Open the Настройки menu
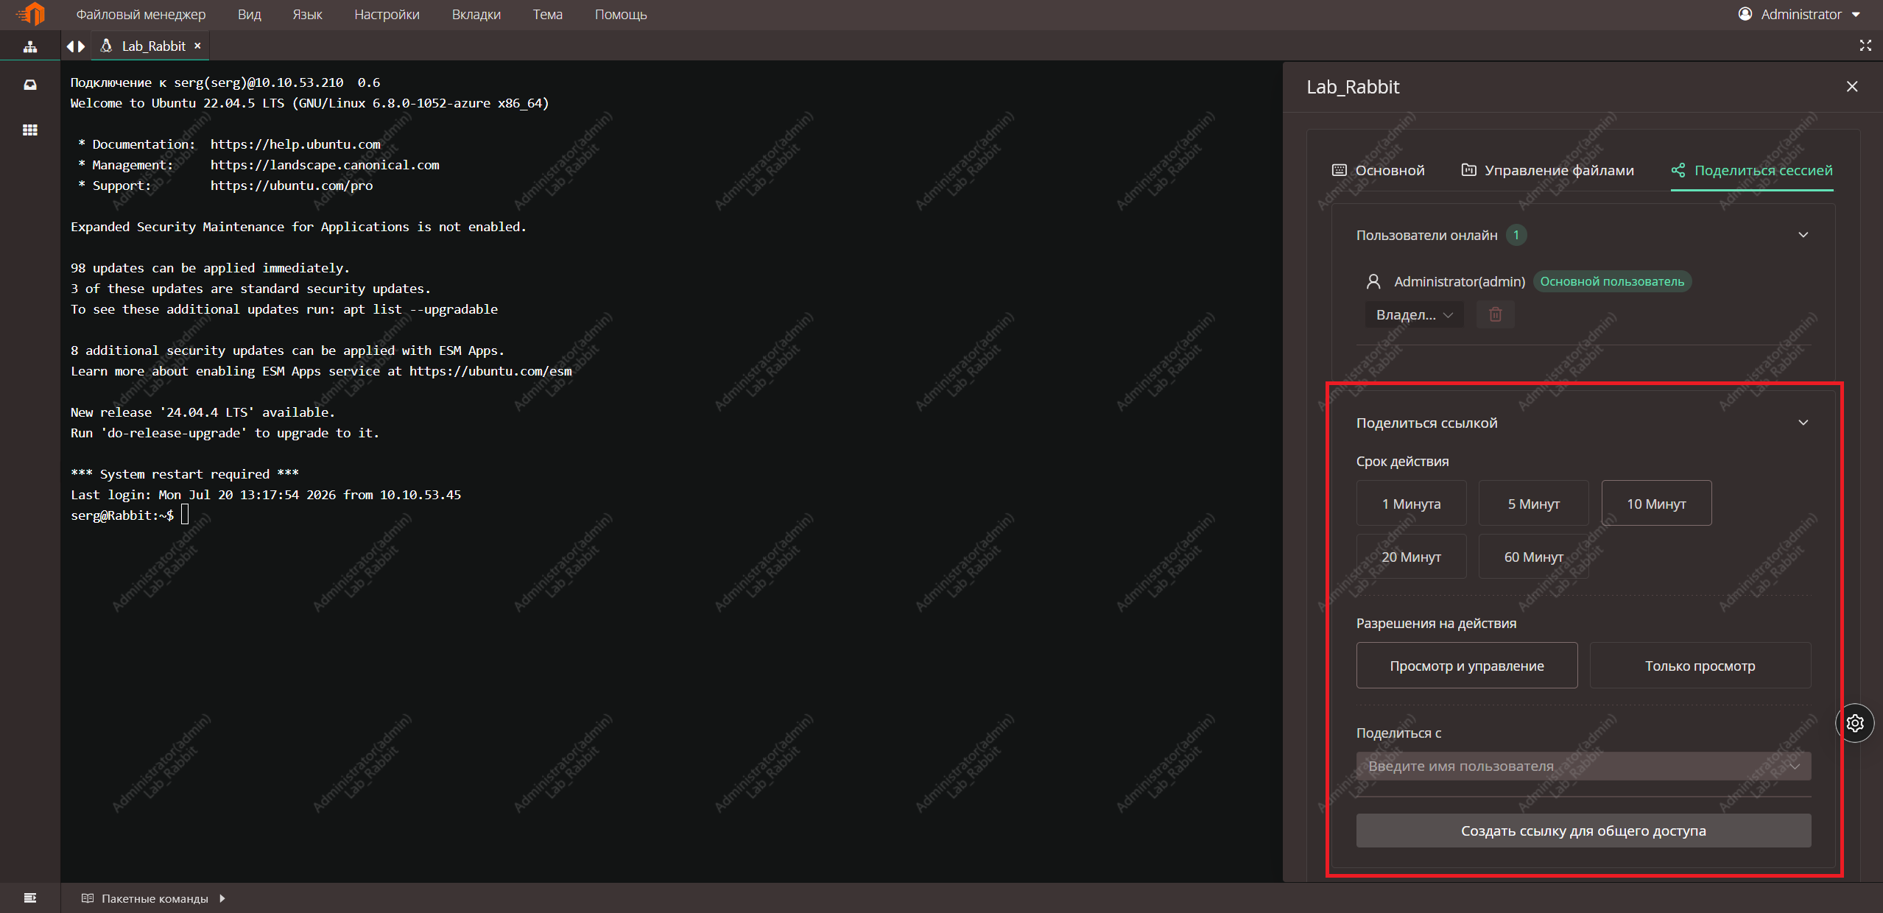Screen dimensions: 1883x913 point(387,15)
